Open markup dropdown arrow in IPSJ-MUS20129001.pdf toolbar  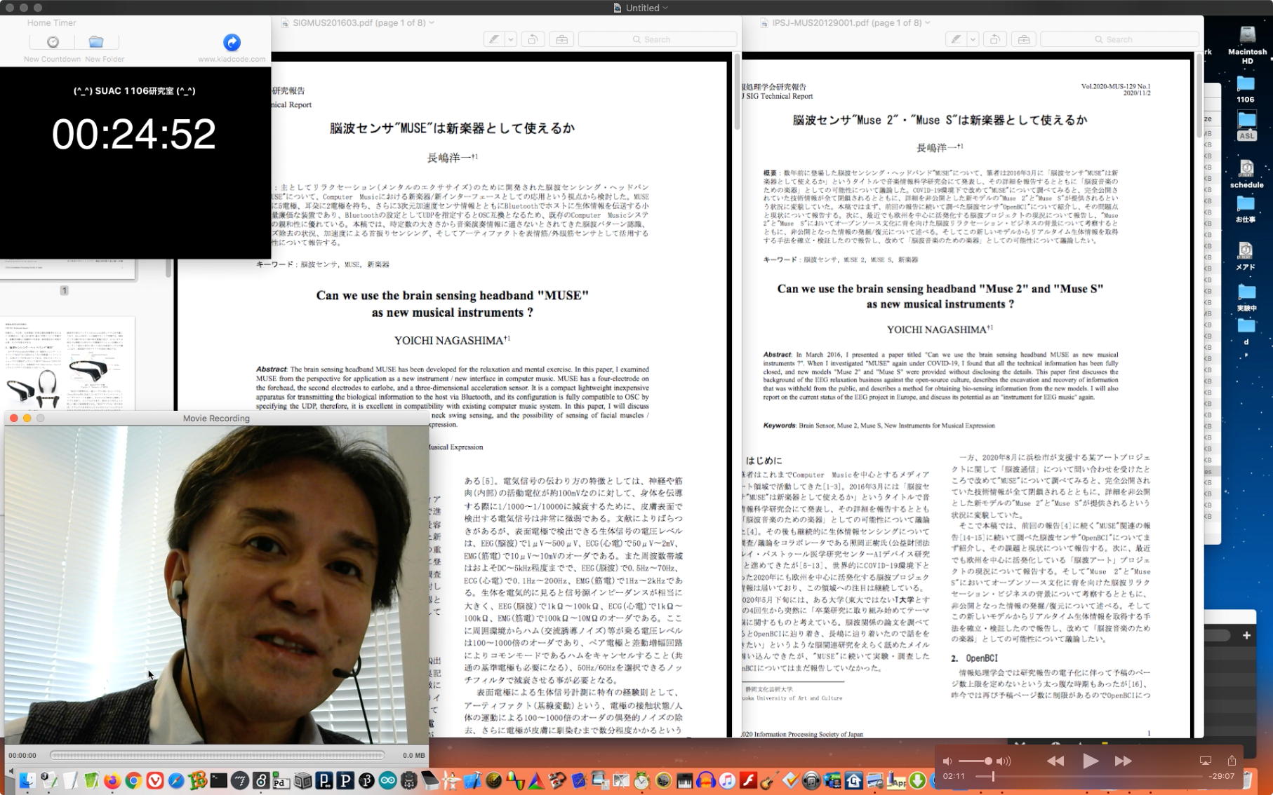coord(973,39)
